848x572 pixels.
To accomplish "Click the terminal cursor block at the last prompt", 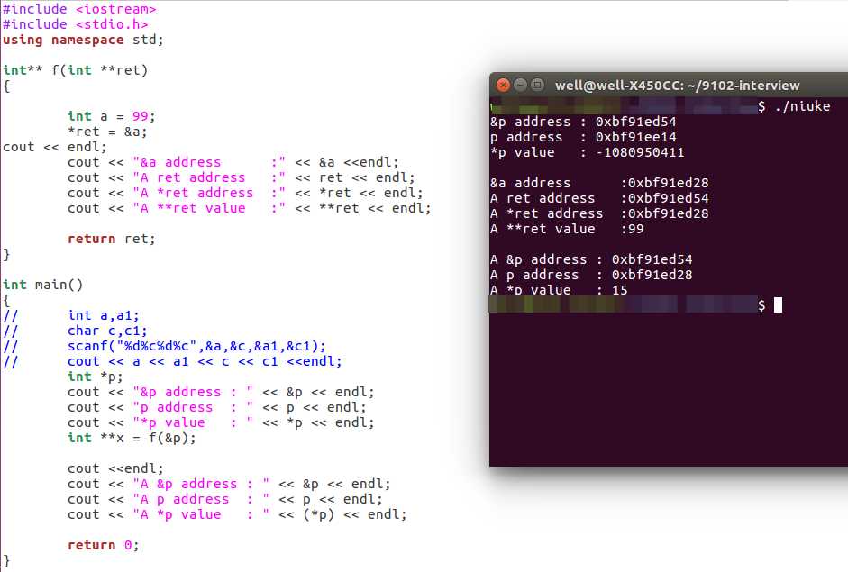I will 779,305.
